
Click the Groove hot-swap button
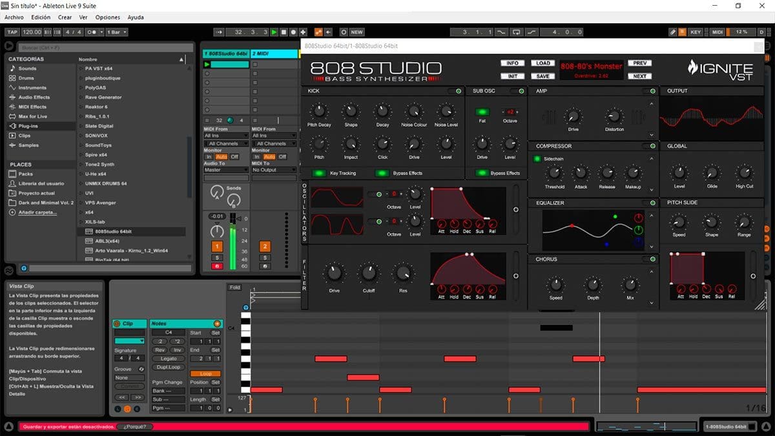coord(141,369)
